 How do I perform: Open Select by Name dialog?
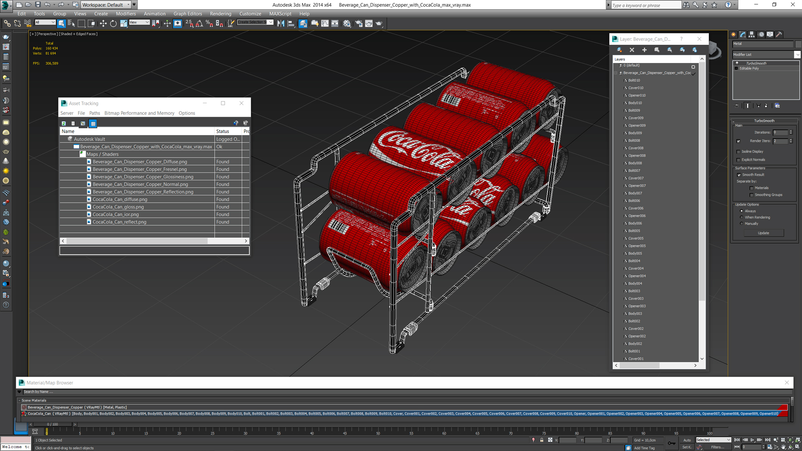[x=71, y=23]
